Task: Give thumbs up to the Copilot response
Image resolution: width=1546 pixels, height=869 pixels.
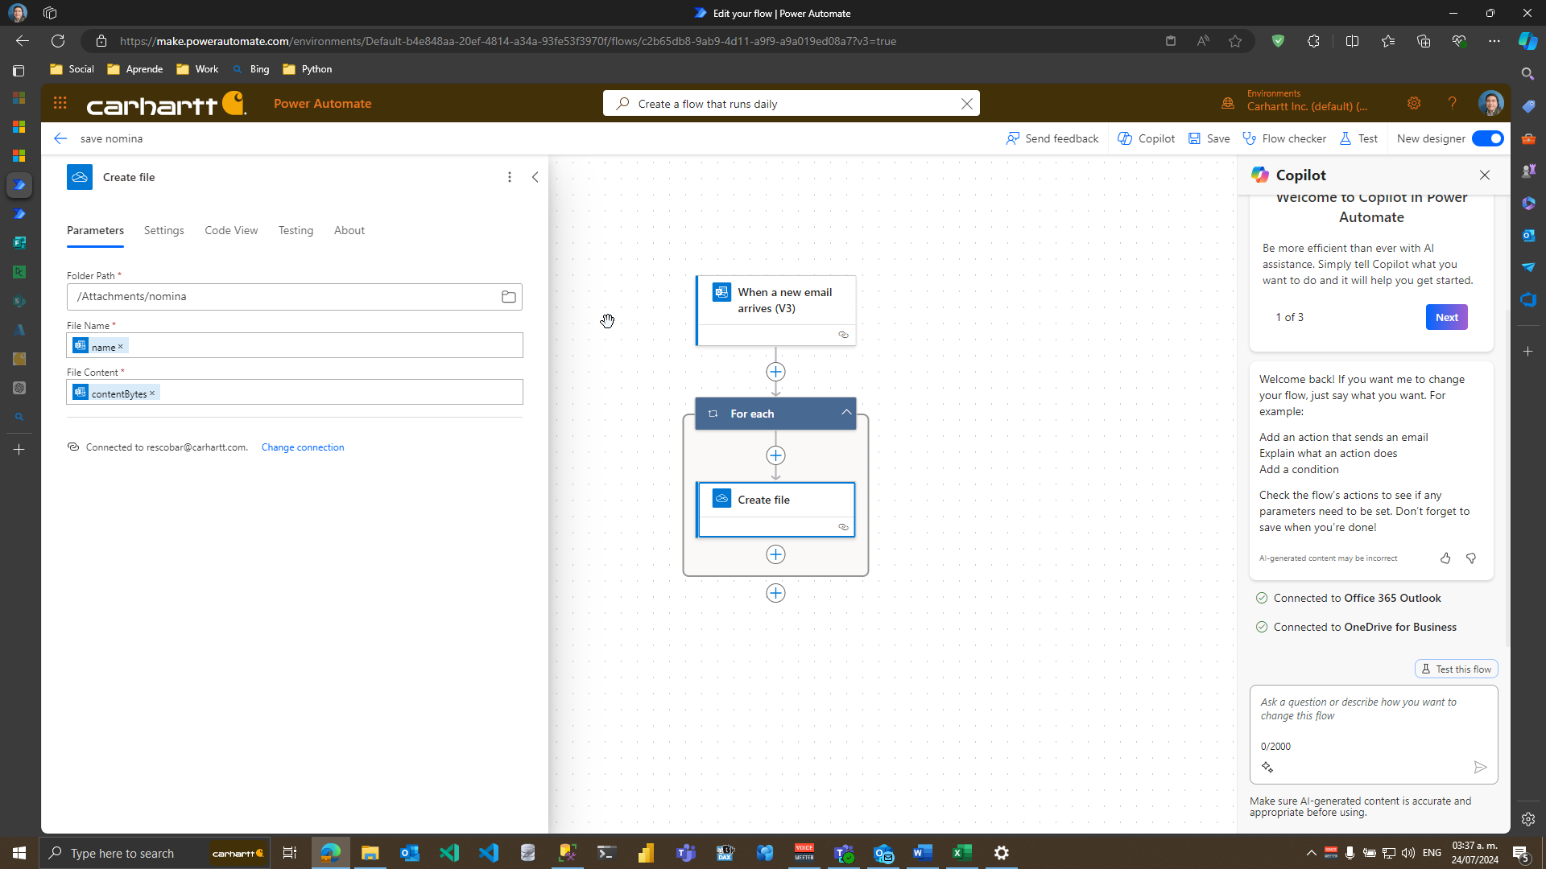Action: click(1445, 558)
